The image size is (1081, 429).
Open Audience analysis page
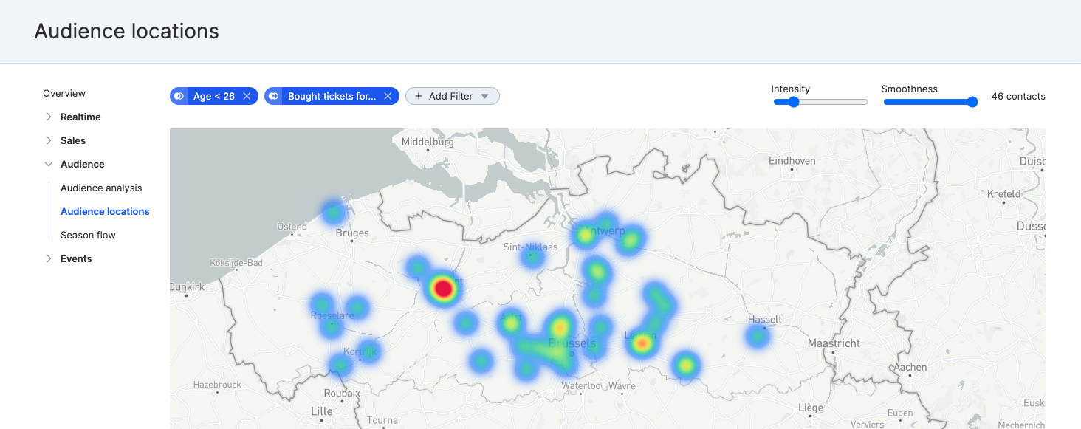point(101,188)
